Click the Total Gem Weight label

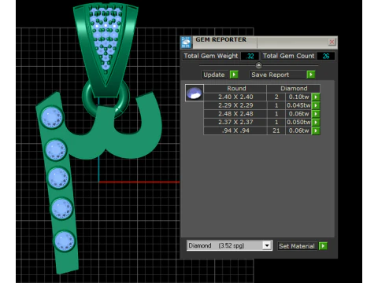coord(211,56)
